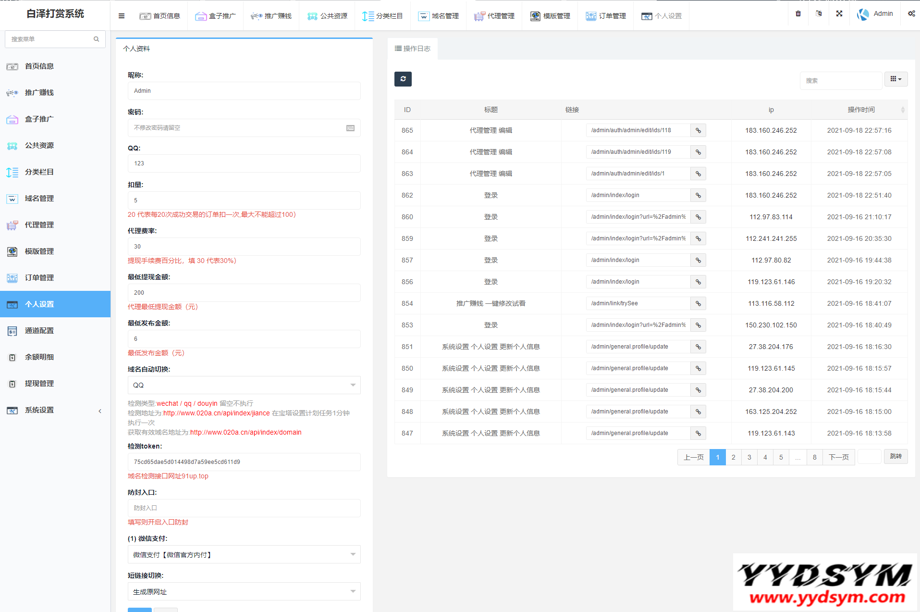The height and width of the screenshot is (612, 920).
Task: Click the search magnifier in sidebar menu search
Action: coord(97,39)
